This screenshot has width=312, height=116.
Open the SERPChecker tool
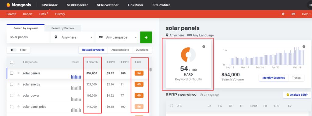[77, 5]
